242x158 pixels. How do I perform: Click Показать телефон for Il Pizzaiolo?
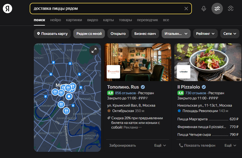click(x=197, y=146)
